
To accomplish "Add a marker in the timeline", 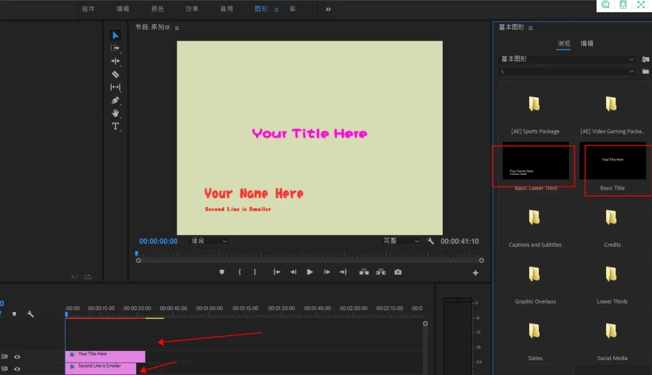I will click(14, 314).
